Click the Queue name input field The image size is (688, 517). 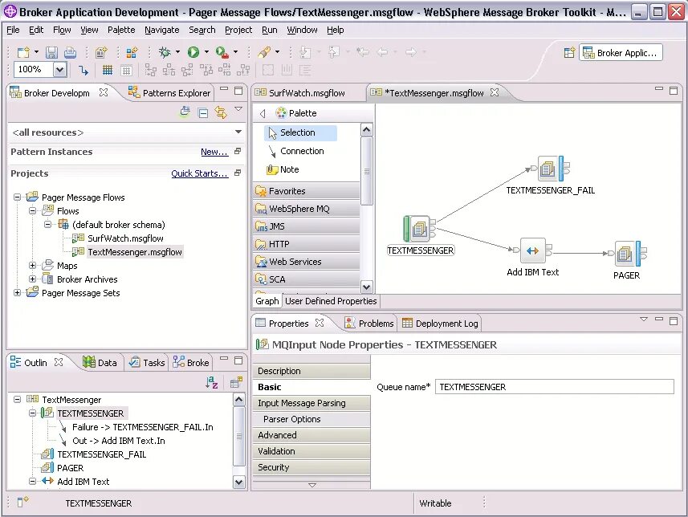pyautogui.click(x=554, y=387)
